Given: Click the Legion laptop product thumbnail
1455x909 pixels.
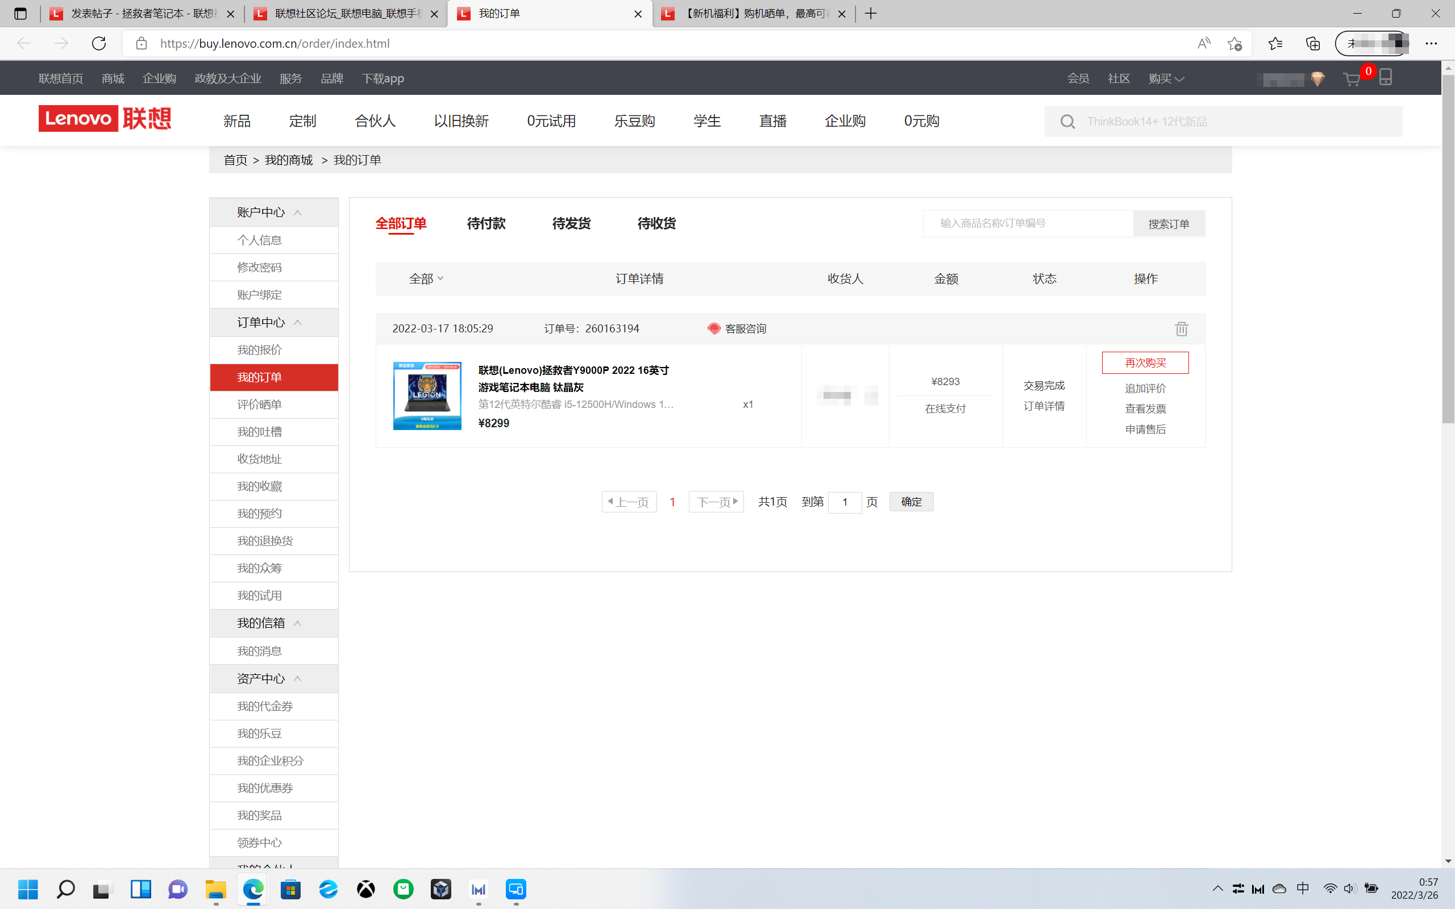Looking at the screenshot, I should 427,395.
